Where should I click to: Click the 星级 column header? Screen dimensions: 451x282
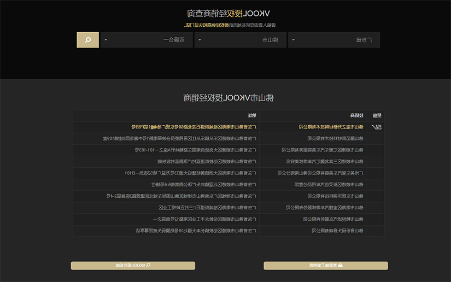click(377, 115)
